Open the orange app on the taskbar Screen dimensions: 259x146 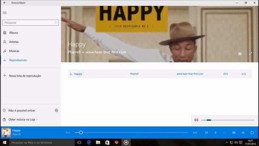point(117,142)
